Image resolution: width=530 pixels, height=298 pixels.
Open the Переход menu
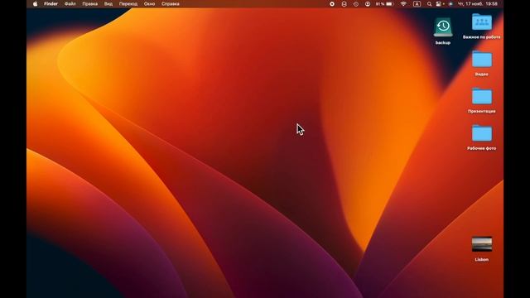coord(128,4)
